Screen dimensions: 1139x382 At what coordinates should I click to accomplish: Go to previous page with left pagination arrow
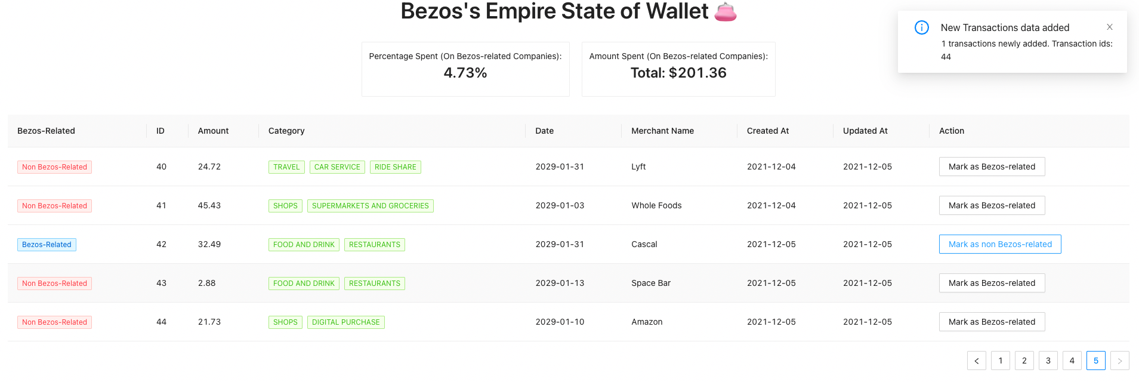click(976, 361)
